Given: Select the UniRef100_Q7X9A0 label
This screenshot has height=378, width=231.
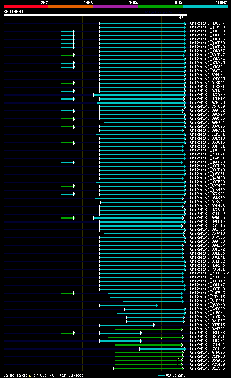Looking at the screenshot, I should point(207,95).
